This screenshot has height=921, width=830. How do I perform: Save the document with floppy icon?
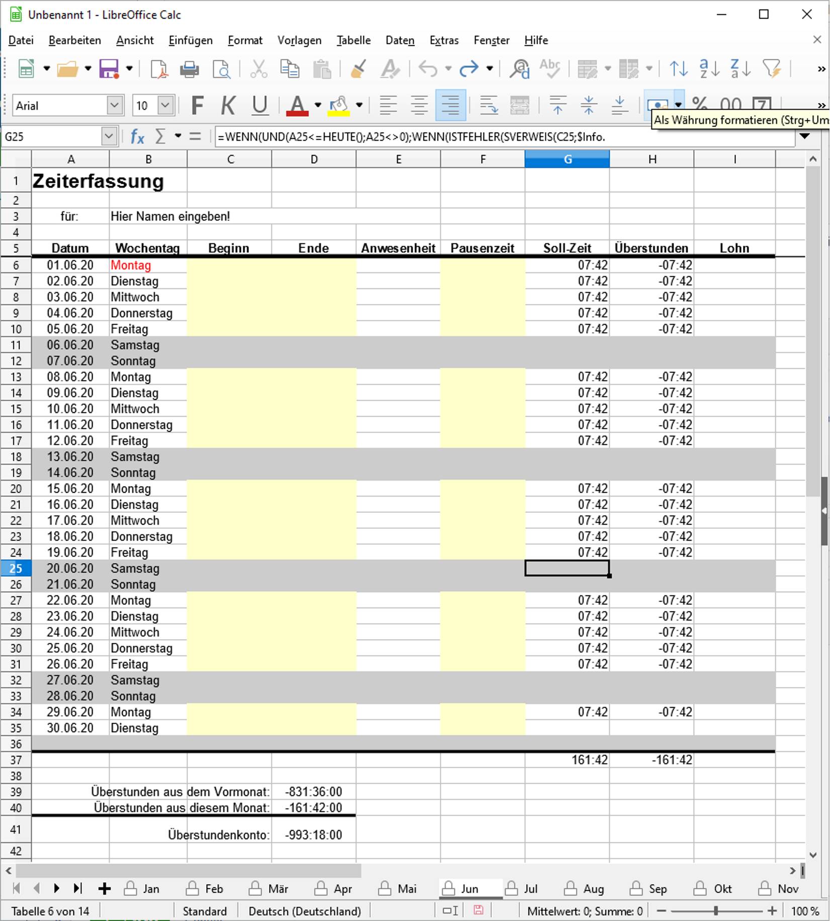pos(109,68)
